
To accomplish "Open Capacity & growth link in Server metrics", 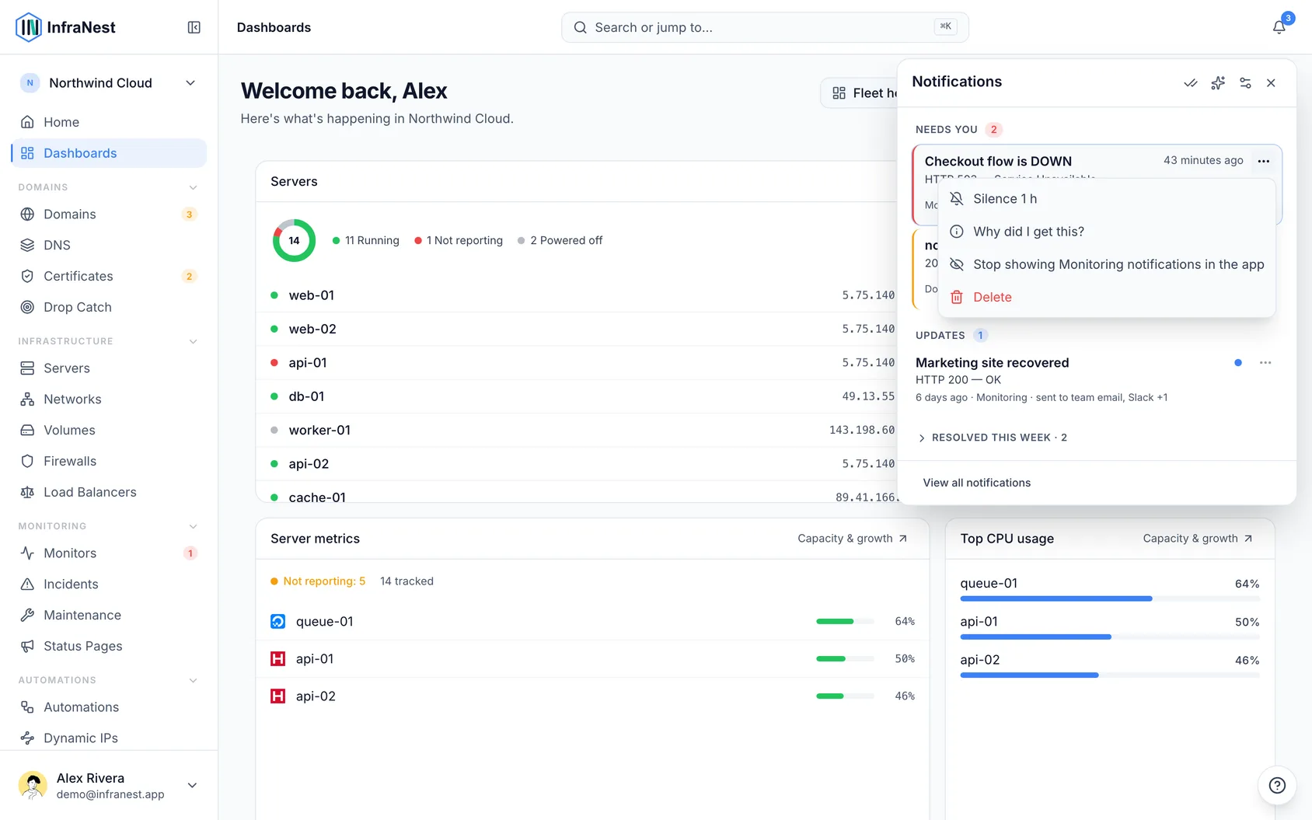I will tap(853, 539).
